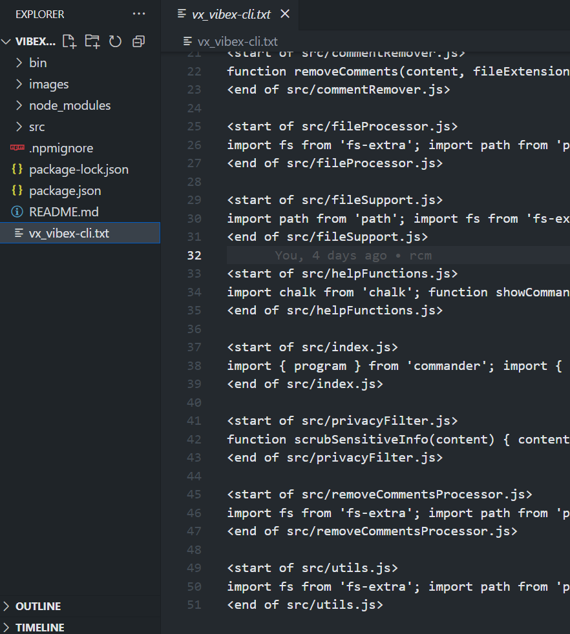Expand the images folder
Screen dimensions: 570x634
click(19, 84)
